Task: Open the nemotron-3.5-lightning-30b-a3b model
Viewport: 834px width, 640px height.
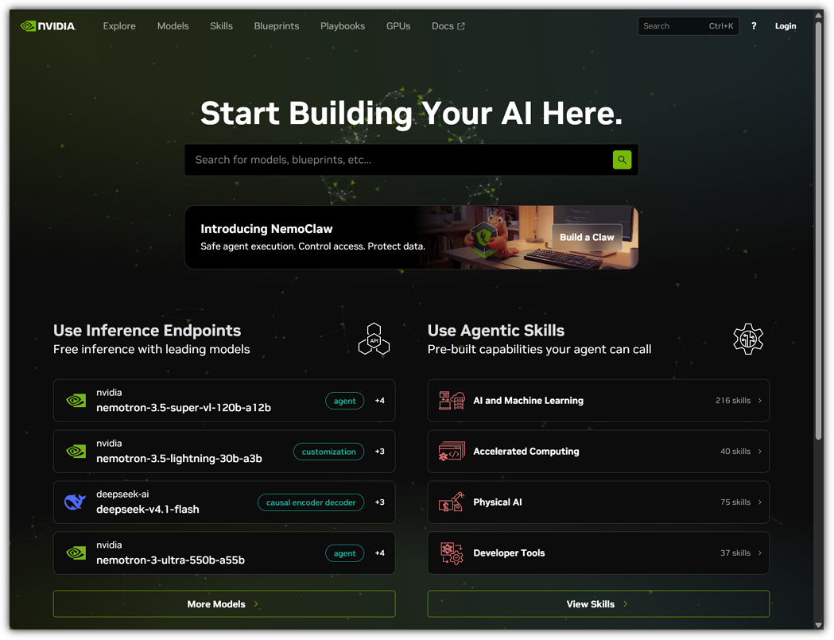Action: [x=224, y=452]
